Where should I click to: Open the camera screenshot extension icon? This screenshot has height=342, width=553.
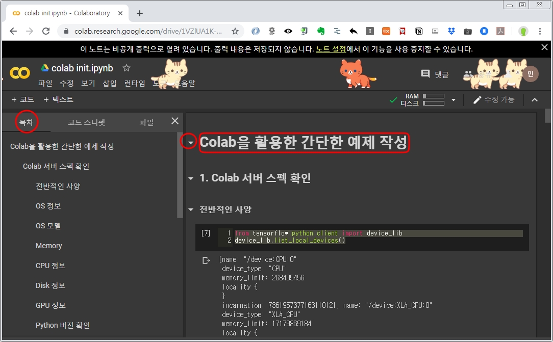468,32
